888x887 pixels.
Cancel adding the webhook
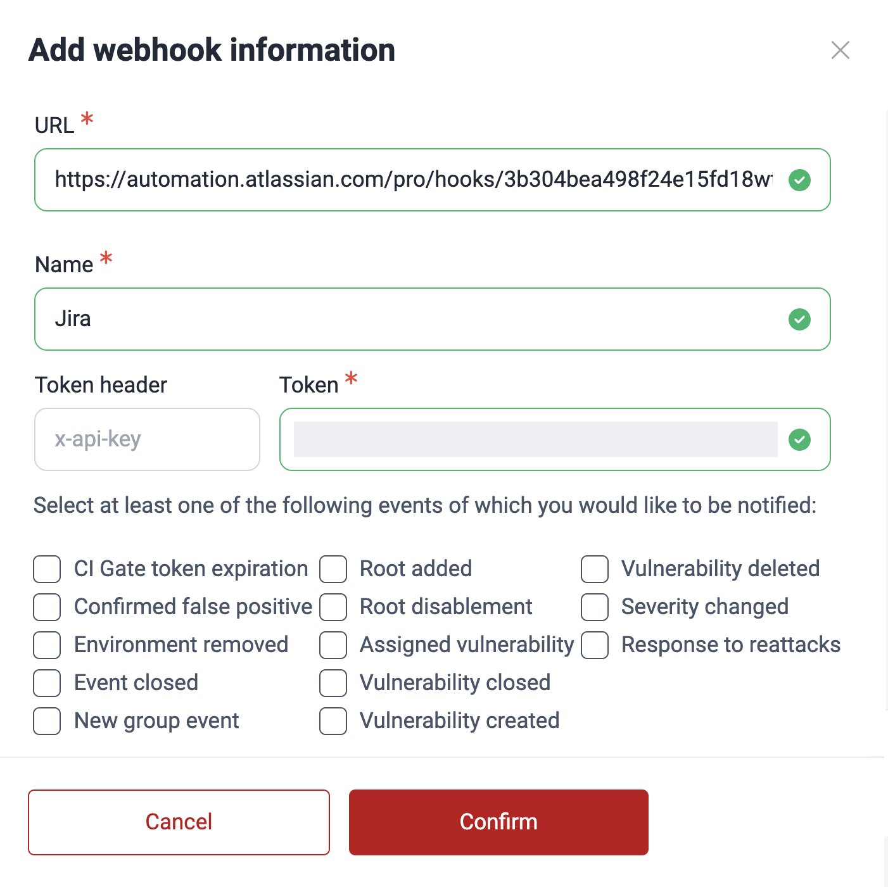(179, 822)
